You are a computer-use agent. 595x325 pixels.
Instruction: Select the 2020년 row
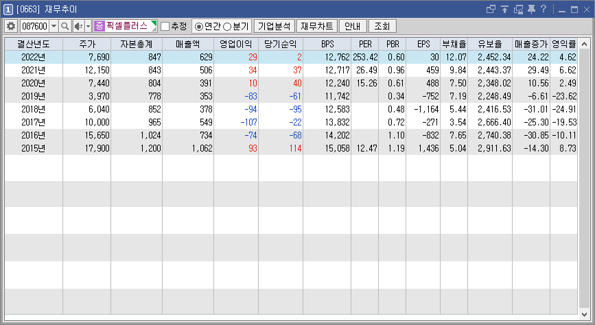point(291,83)
